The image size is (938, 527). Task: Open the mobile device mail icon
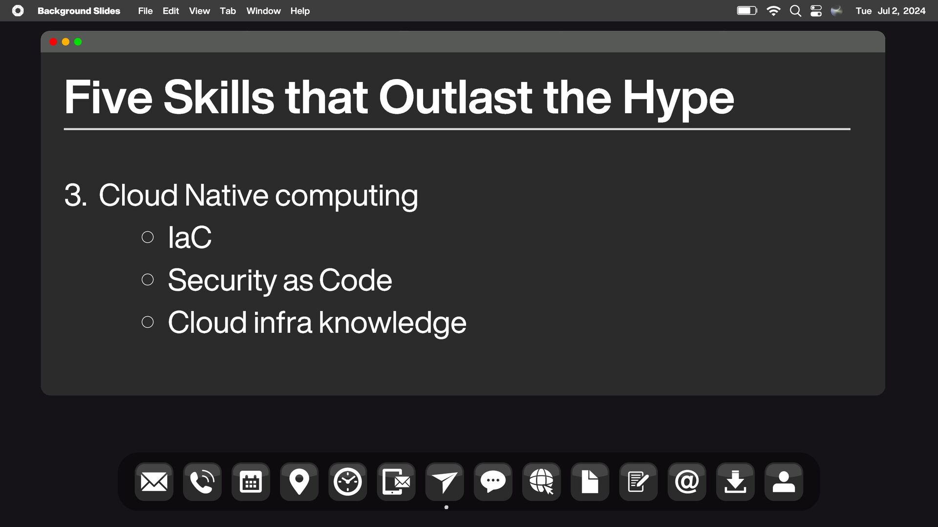pos(396,482)
